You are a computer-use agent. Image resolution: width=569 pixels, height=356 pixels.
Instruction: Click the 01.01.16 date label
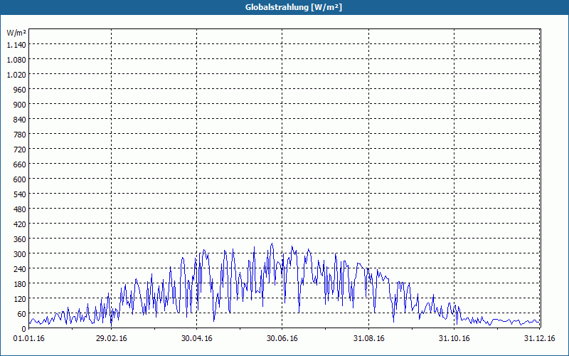click(x=28, y=339)
